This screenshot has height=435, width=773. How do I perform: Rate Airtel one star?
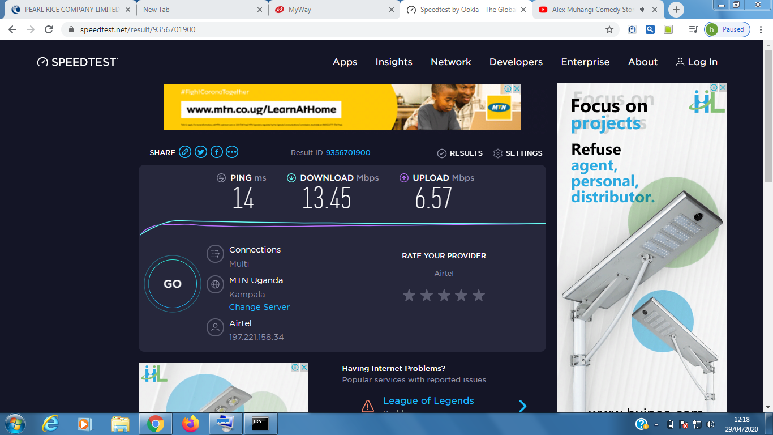click(x=409, y=295)
